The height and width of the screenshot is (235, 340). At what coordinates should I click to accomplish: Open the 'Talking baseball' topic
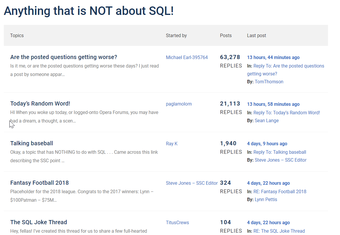tap(32, 143)
